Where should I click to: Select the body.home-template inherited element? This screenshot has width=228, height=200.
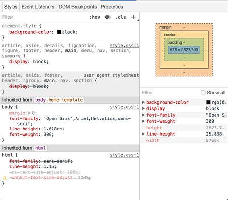tap(59, 100)
